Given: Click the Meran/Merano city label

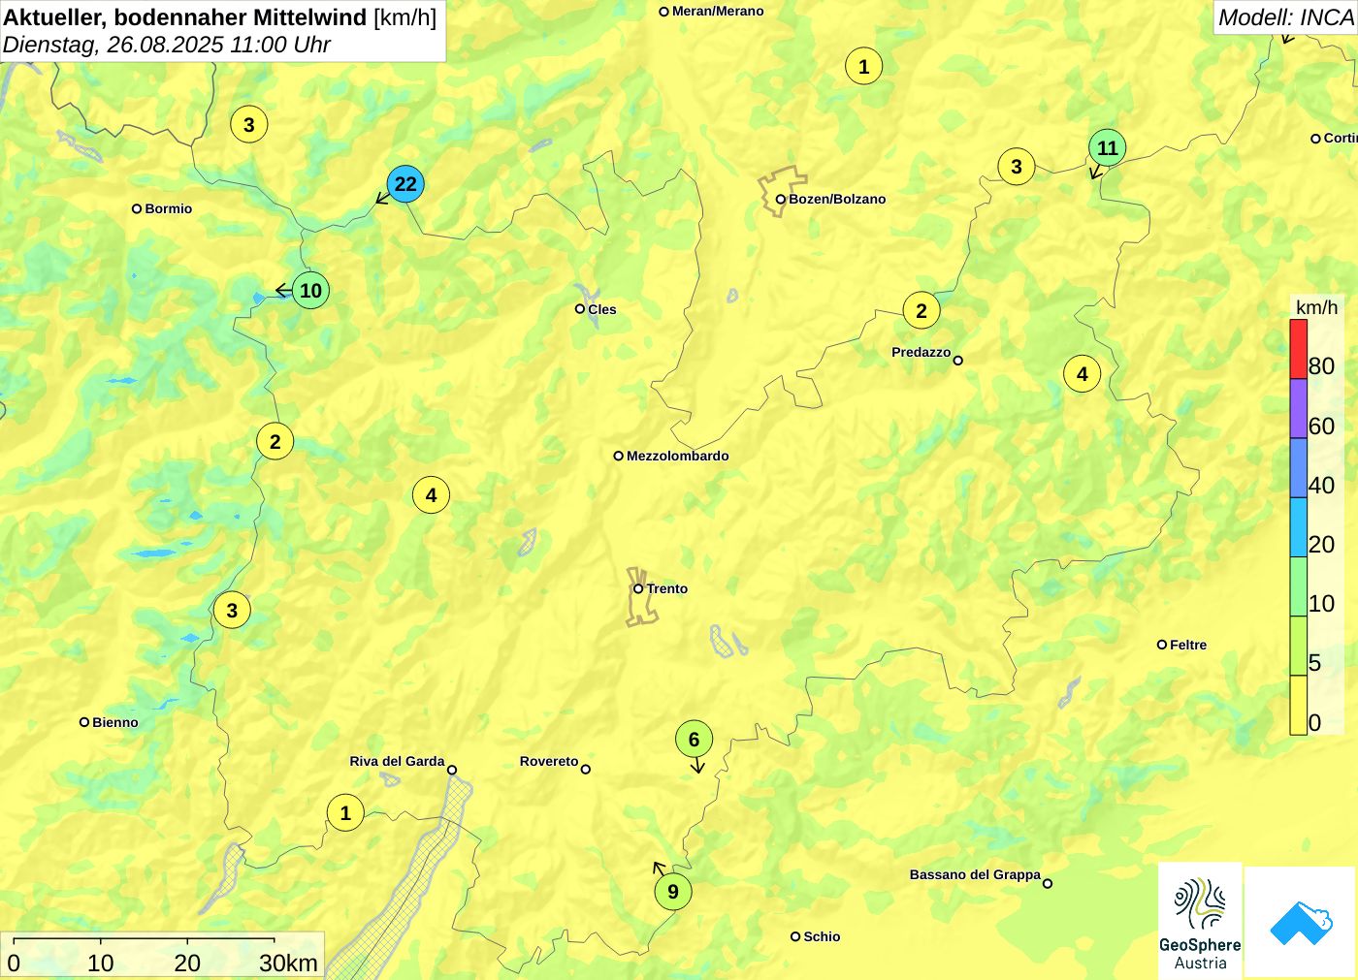Looking at the screenshot, I should click(718, 12).
